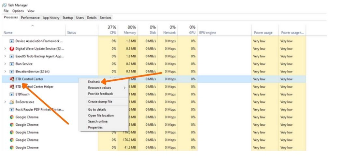This screenshot has width=342, height=166.
Task: Switch to the Performance tab
Action: [x=30, y=18]
